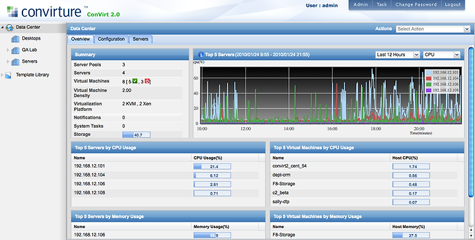The width and height of the screenshot is (475, 240).
Task: Click 192.168.12.106 in memory usage table
Action: coord(89,235)
